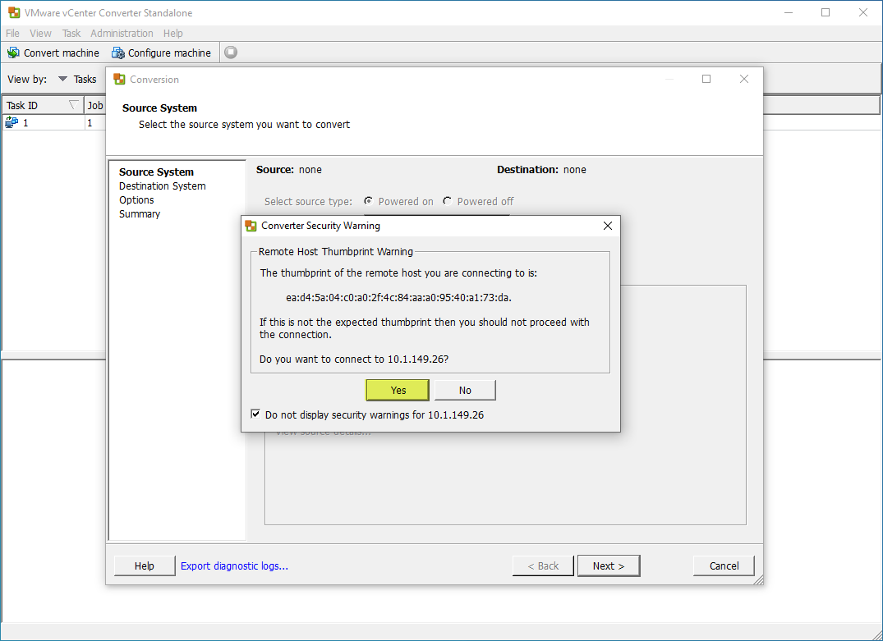Uncheck Do not display security warnings checkbox
Screen dimensions: 883x641
[256, 414]
